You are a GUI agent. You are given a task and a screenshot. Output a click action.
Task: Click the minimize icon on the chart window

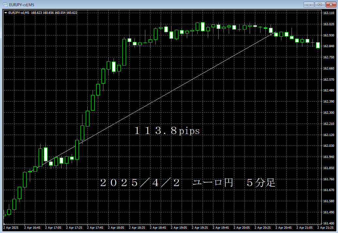point(308,5)
